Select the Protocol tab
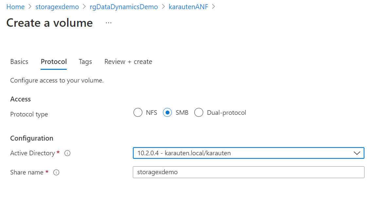 pyautogui.click(x=53, y=61)
